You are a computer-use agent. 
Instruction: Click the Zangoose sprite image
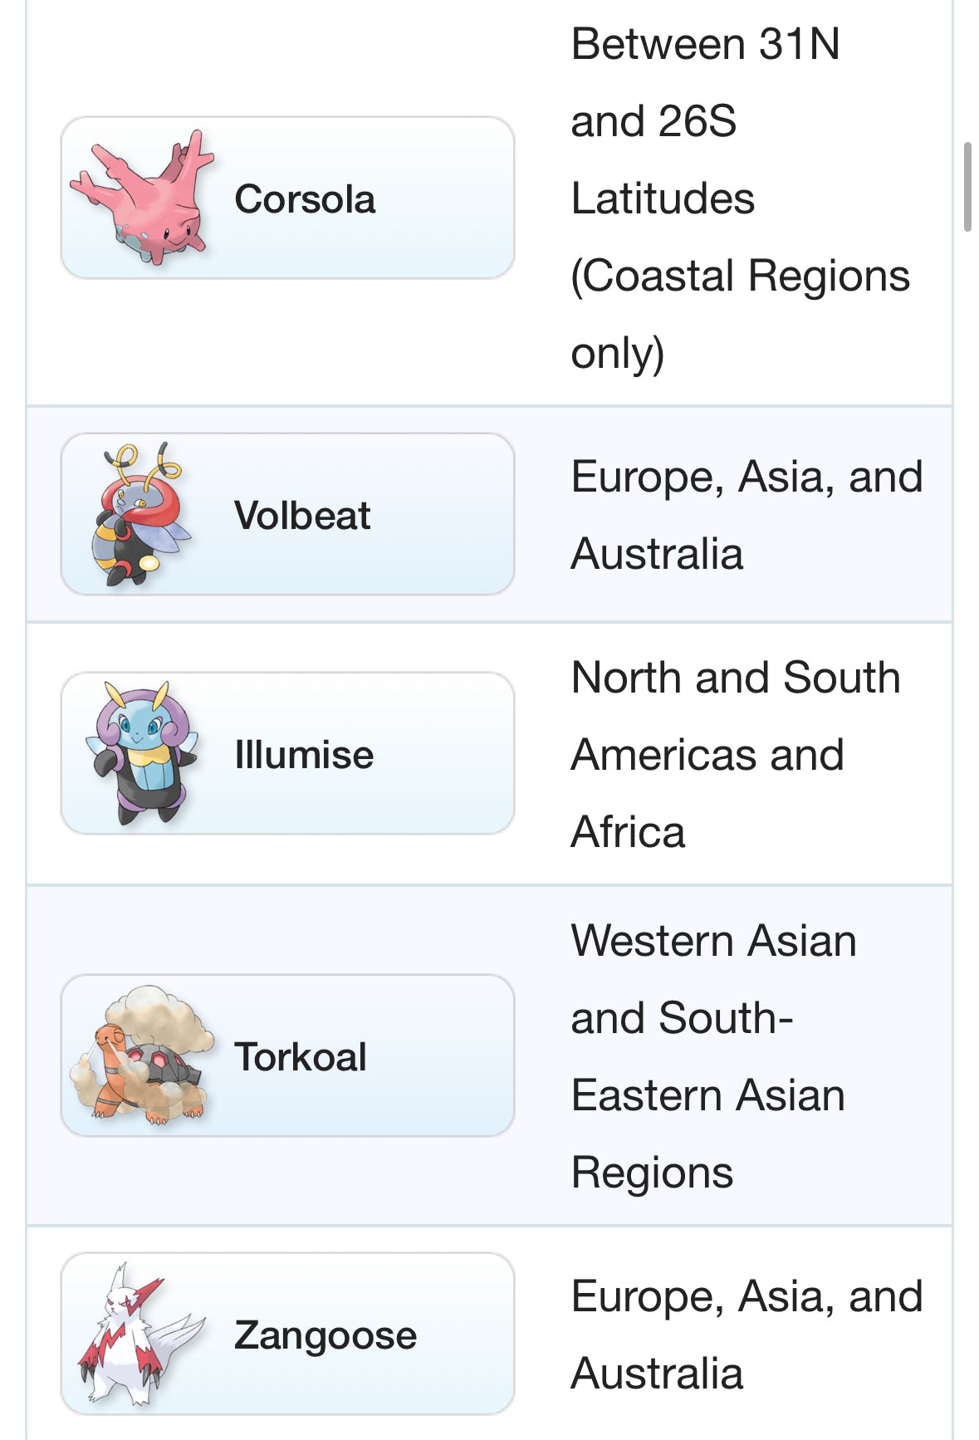pyautogui.click(x=140, y=1334)
